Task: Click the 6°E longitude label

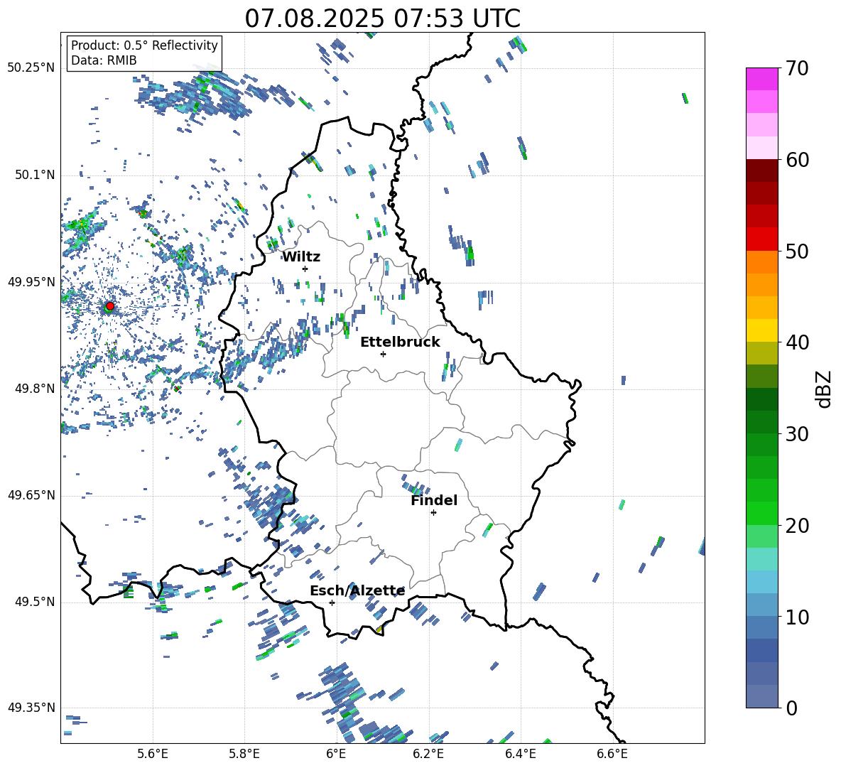Action: [x=336, y=754]
